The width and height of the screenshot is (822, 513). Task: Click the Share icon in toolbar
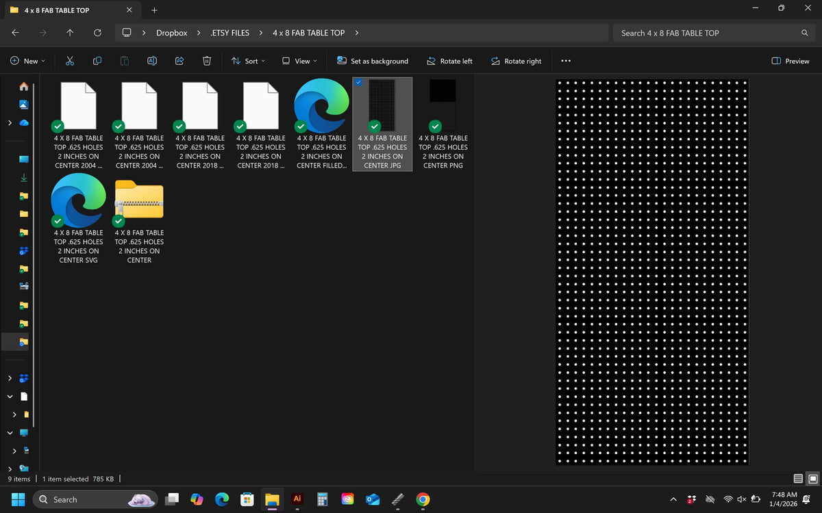tap(179, 61)
